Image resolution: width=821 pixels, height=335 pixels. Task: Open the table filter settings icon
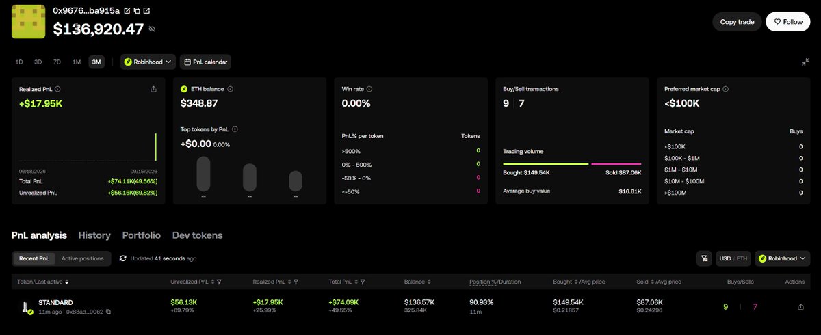(704, 258)
